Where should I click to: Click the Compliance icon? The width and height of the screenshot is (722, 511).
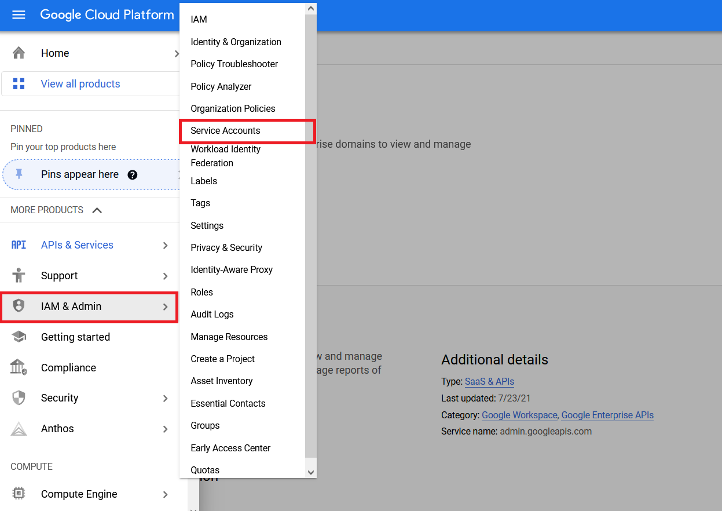(19, 367)
